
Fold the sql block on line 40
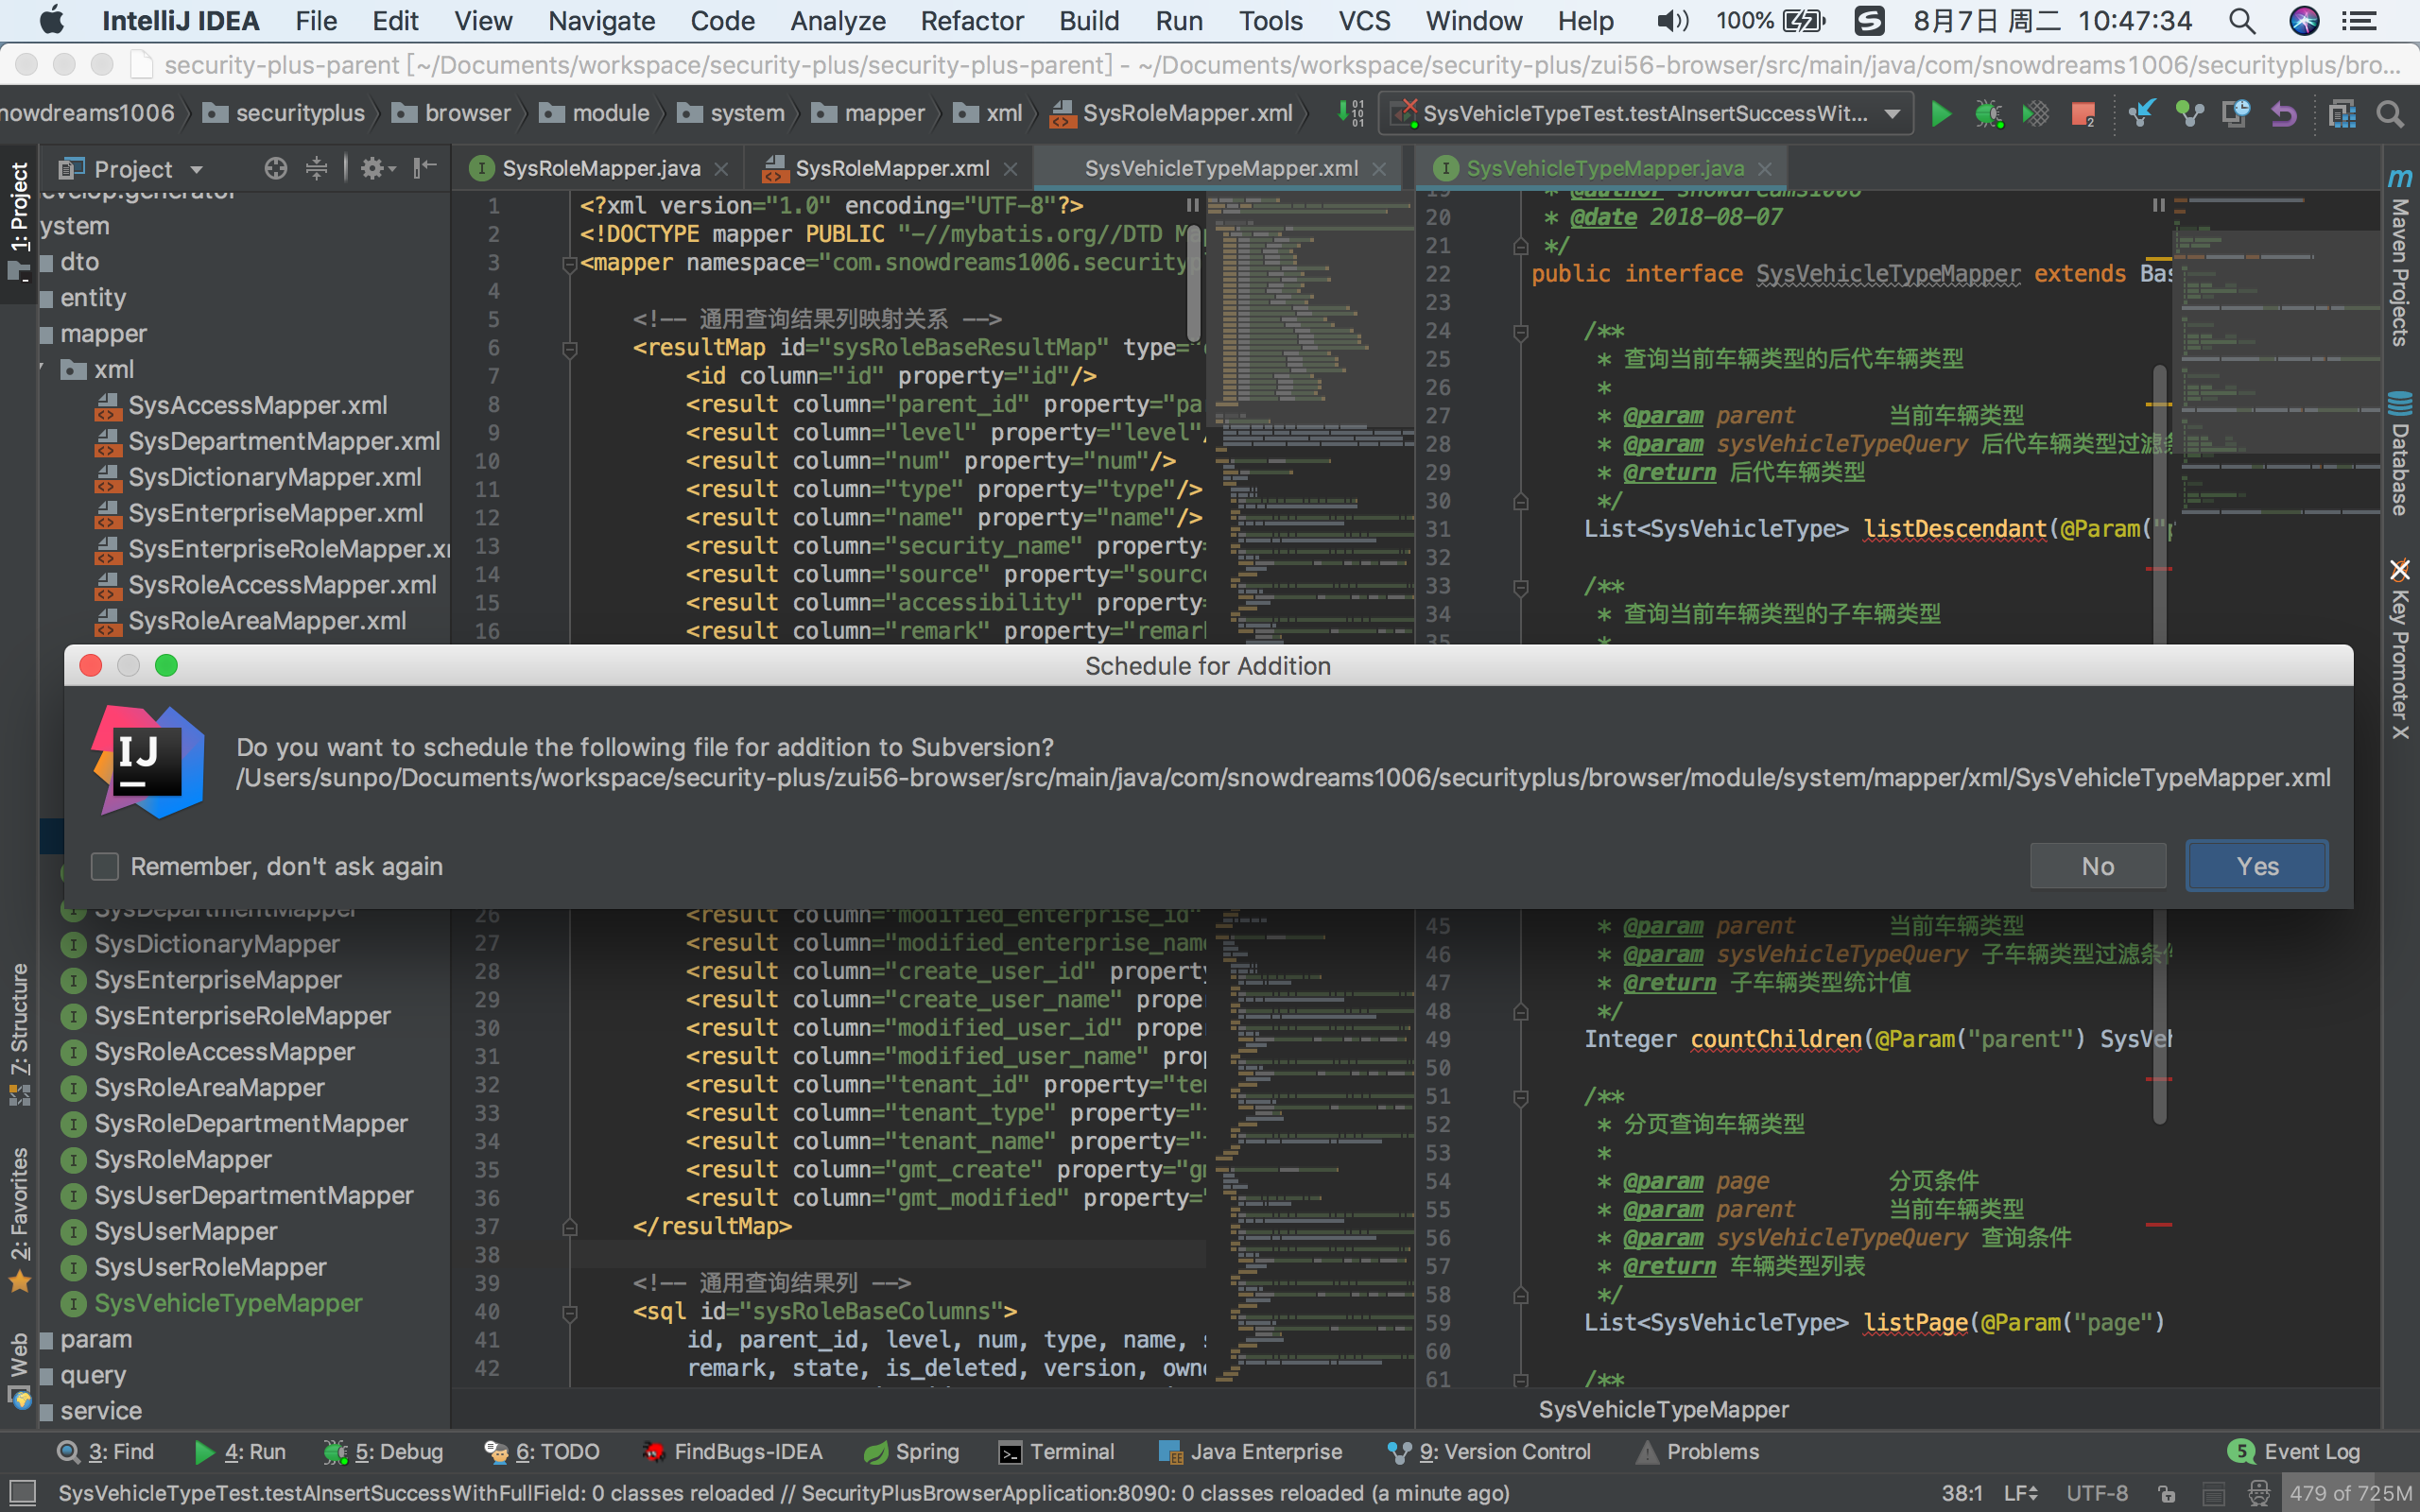coord(570,1312)
